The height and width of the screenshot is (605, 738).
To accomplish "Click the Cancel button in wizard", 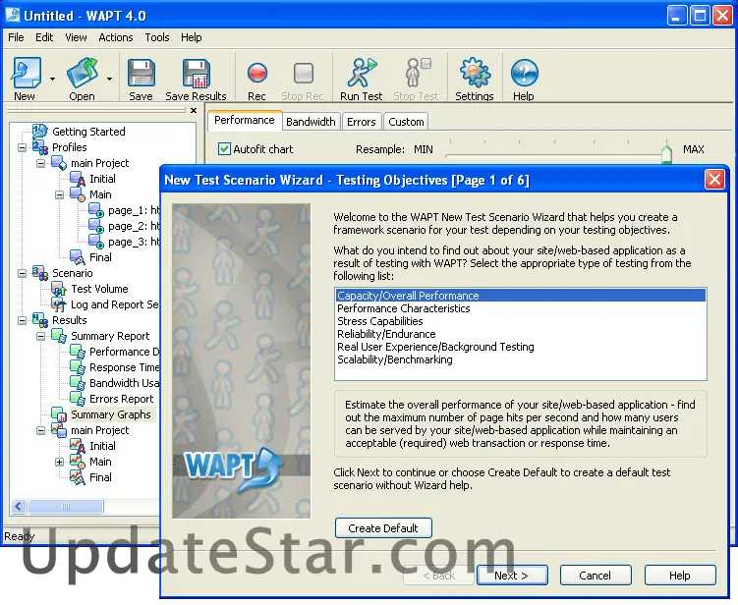I will [595, 576].
